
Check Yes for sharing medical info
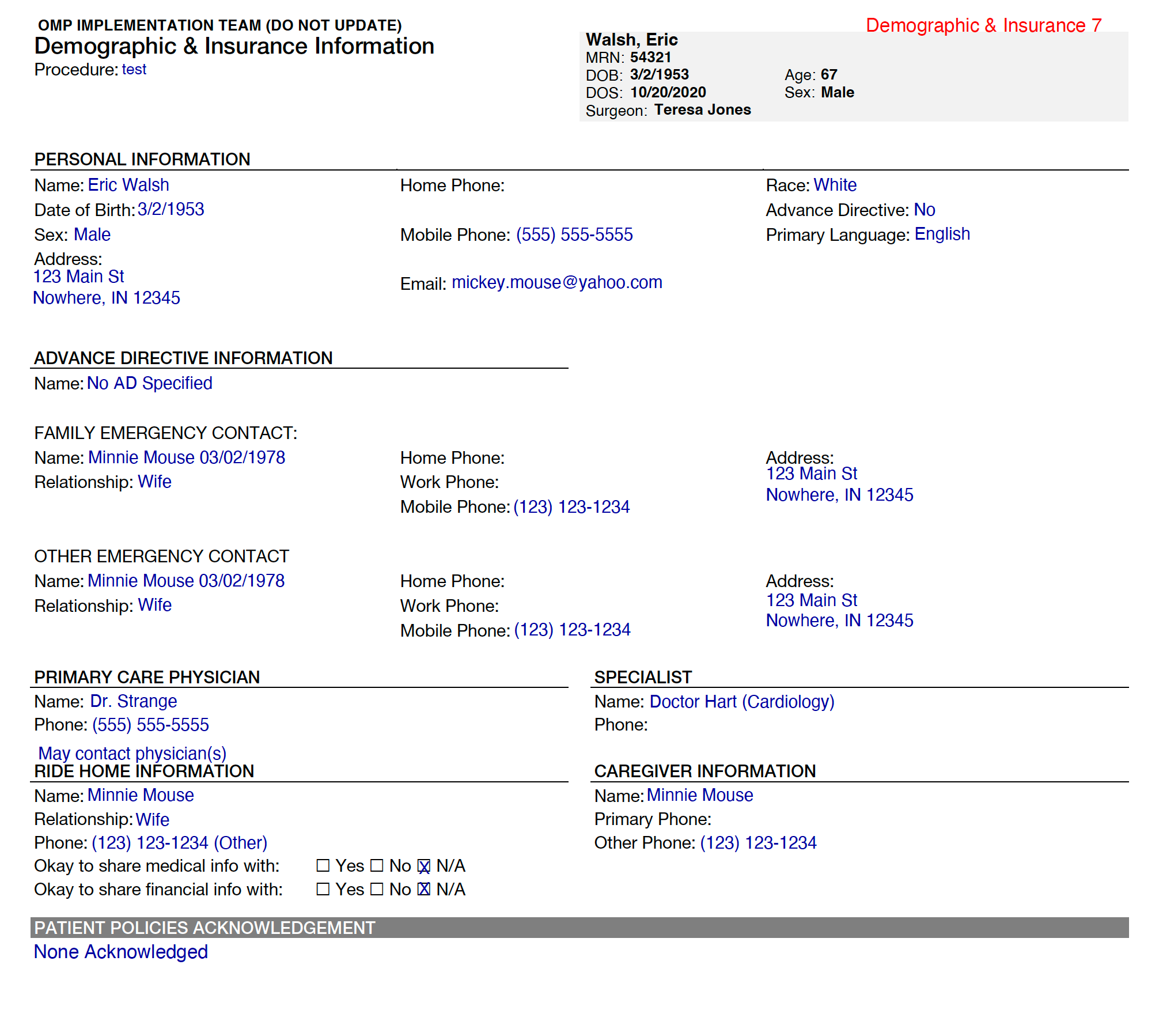[323, 865]
